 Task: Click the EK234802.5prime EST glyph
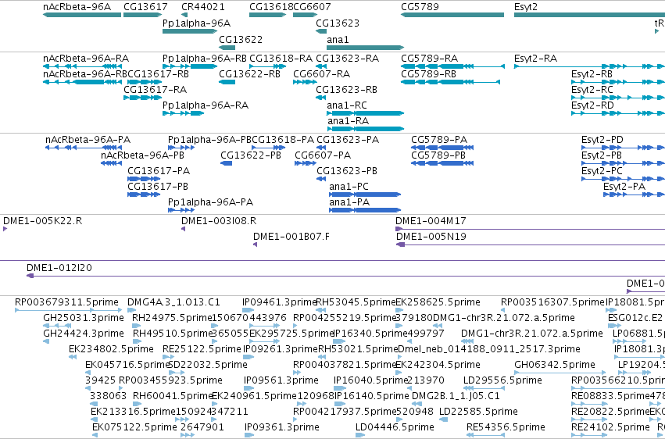tap(73, 357)
